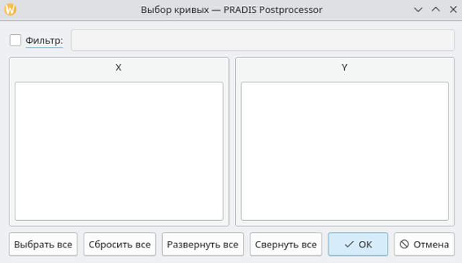Expand all items with Развернуть все

(203, 244)
